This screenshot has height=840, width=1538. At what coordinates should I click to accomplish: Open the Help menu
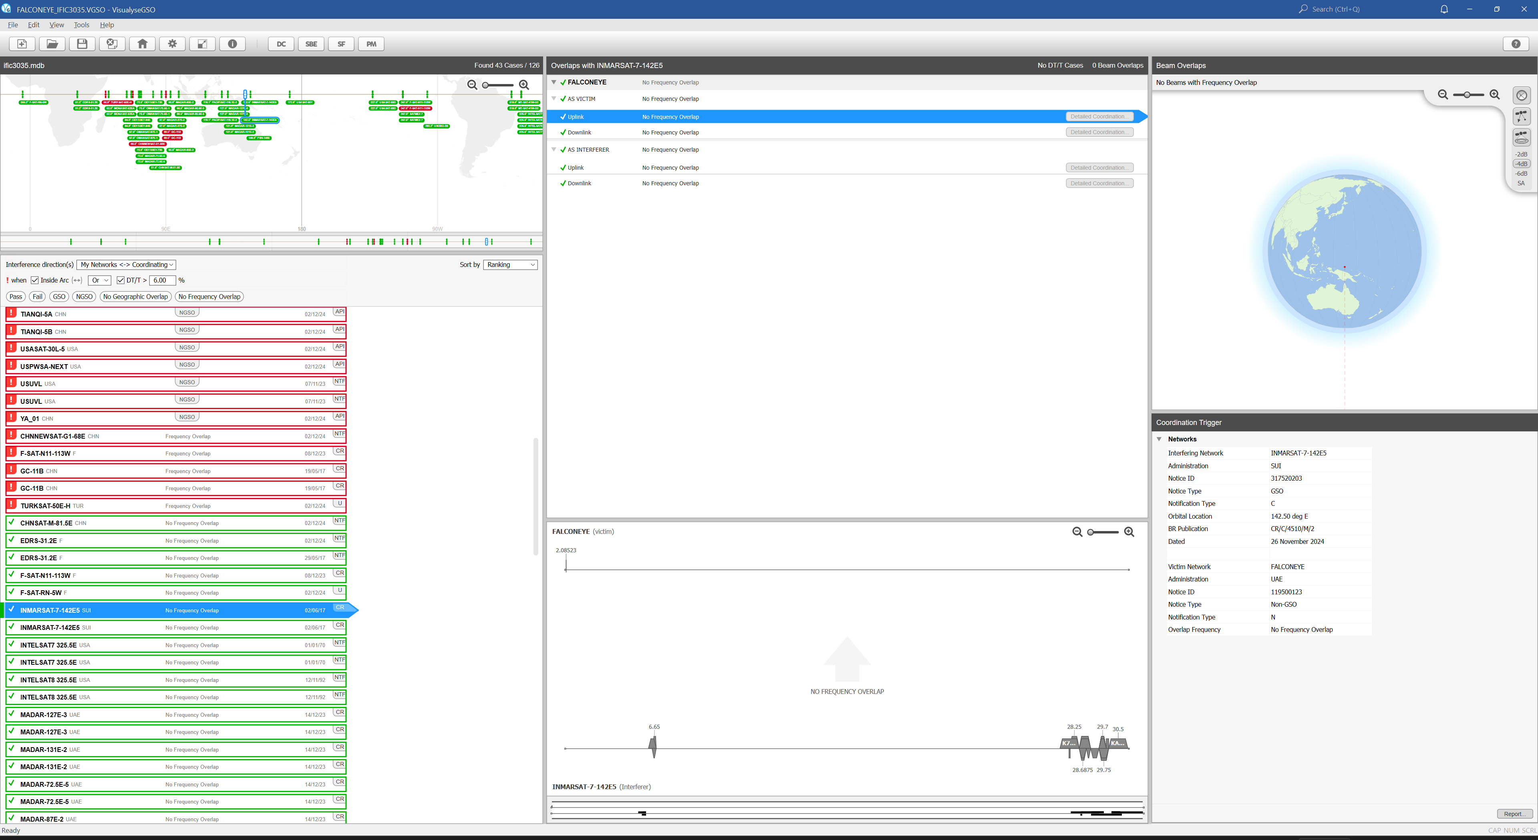point(107,25)
